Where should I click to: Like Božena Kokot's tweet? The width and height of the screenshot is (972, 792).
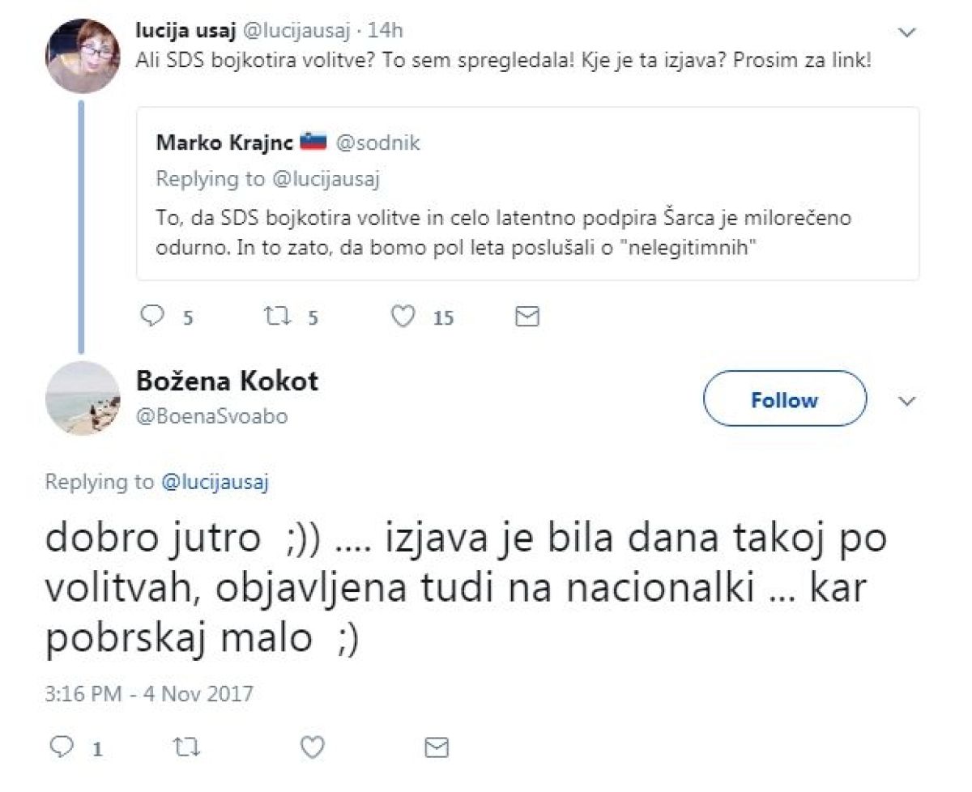click(x=313, y=746)
